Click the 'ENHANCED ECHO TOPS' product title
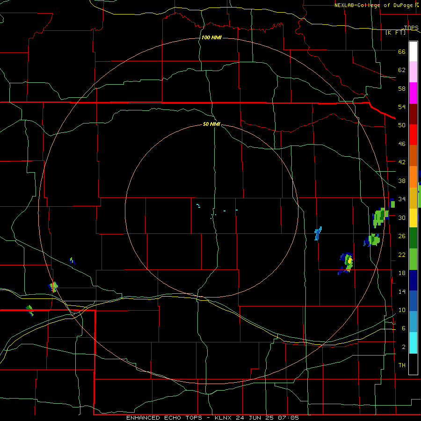 coord(164,418)
